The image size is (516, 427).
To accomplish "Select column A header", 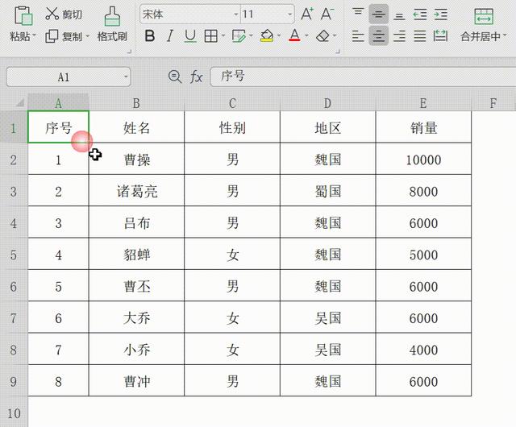I will click(x=58, y=103).
